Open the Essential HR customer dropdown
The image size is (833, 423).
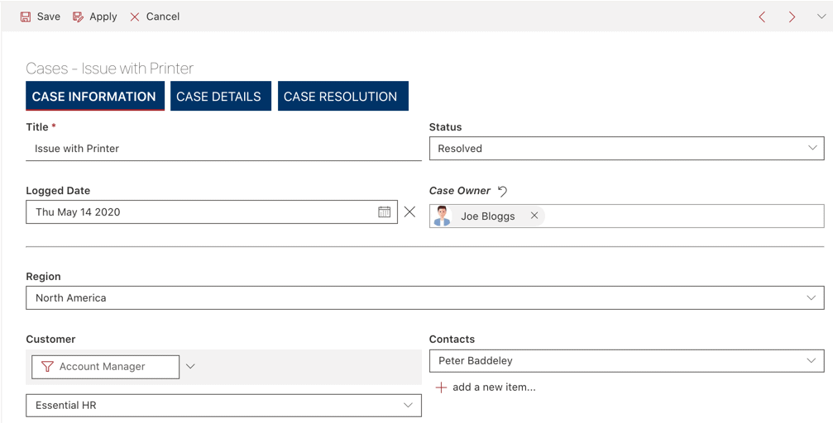click(408, 406)
